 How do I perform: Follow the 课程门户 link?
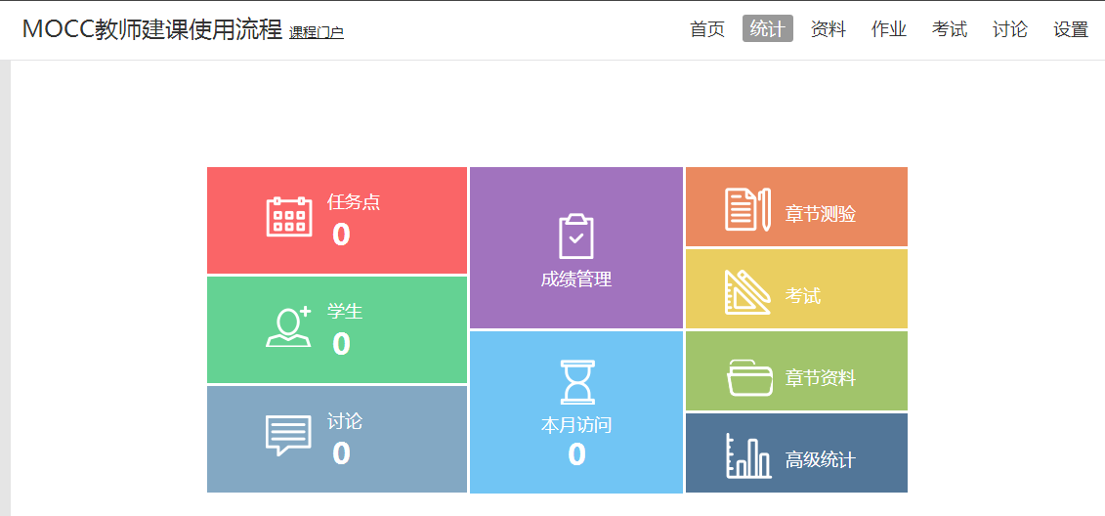(317, 32)
